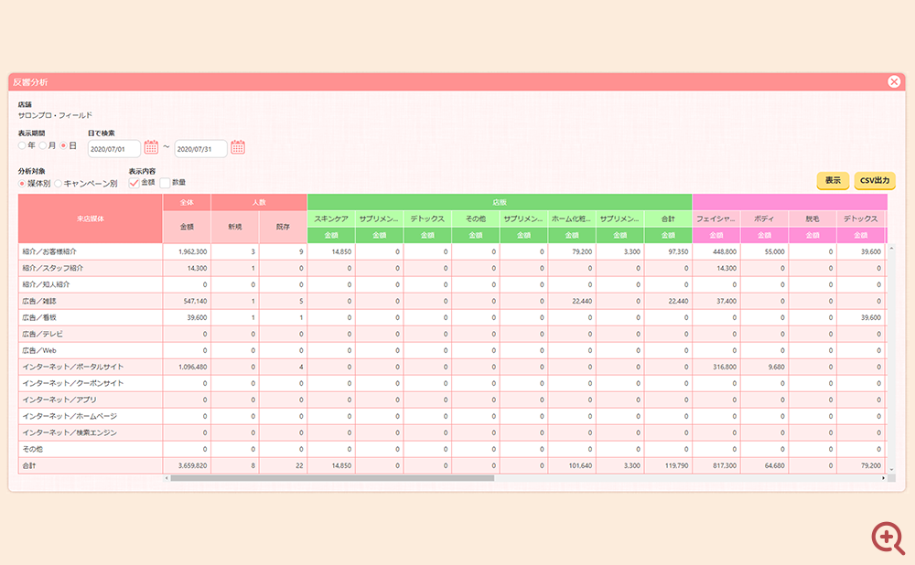Focus the 2020/07/01 start date field

[x=113, y=149]
